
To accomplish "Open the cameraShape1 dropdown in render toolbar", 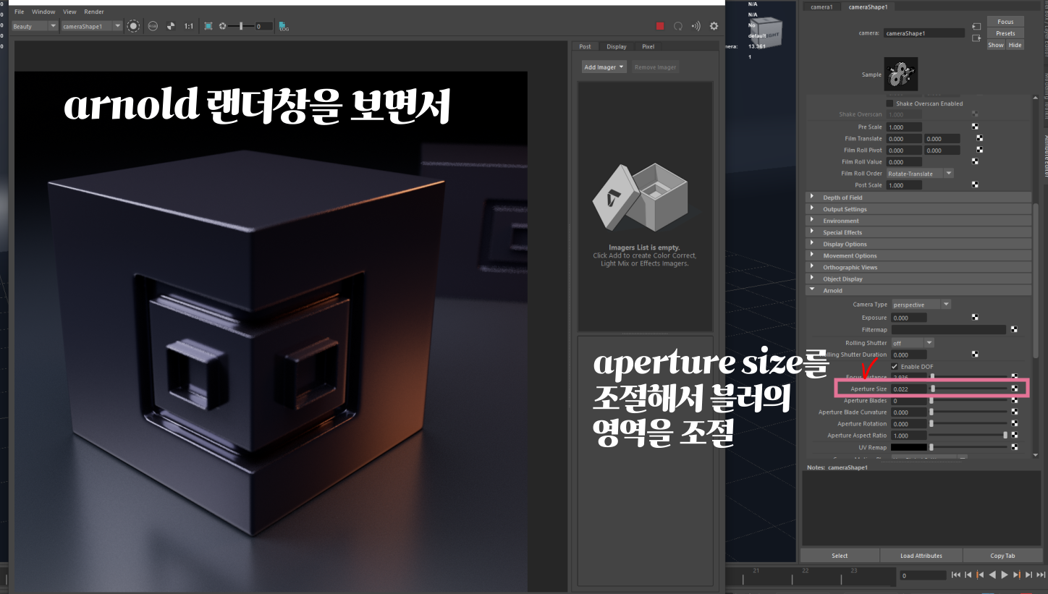I will [91, 26].
